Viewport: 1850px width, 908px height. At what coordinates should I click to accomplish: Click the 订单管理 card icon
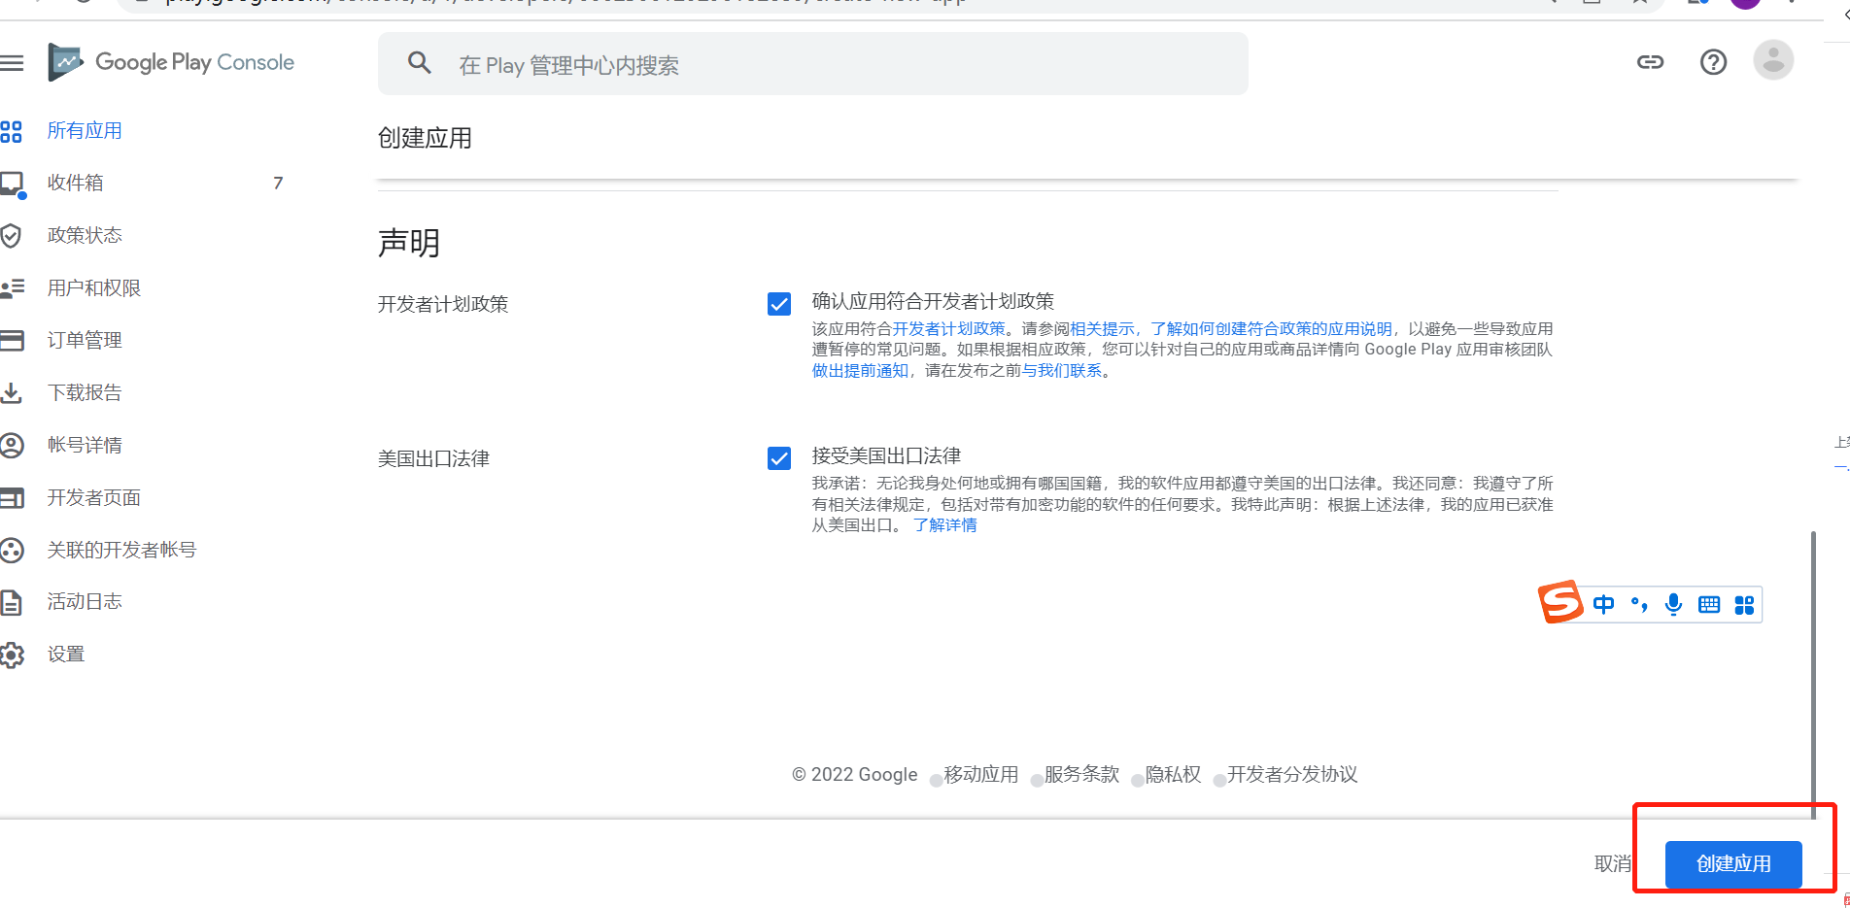tap(12, 340)
